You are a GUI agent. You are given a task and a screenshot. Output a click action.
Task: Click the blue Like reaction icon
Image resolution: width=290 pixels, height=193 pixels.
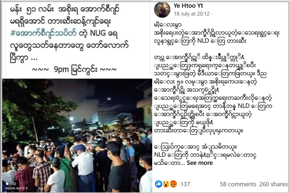click(x=158, y=184)
